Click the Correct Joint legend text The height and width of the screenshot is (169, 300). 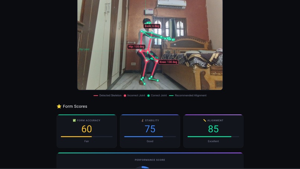coord(159,95)
